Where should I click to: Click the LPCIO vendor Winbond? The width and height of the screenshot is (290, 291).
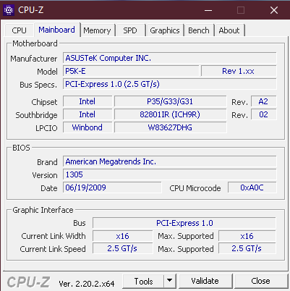tap(88, 127)
